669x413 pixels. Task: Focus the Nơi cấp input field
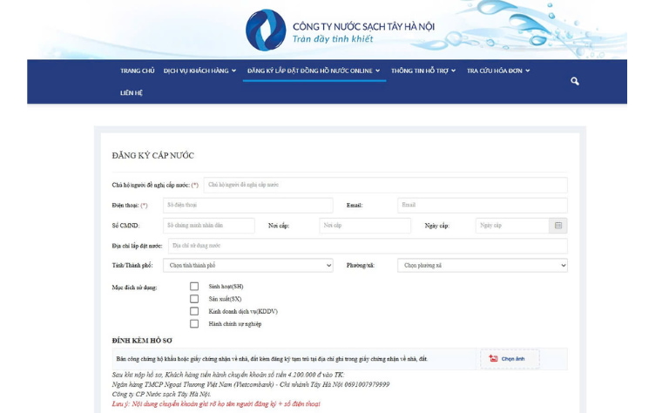365,226
